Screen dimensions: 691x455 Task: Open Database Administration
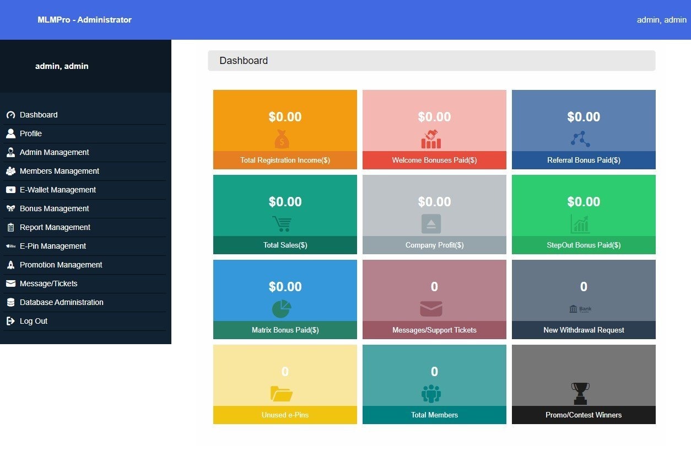[62, 302]
